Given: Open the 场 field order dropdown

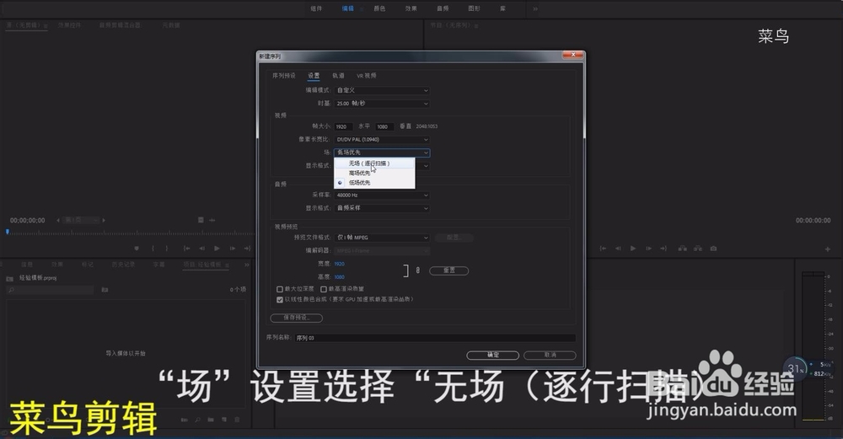Looking at the screenshot, I should [x=382, y=153].
